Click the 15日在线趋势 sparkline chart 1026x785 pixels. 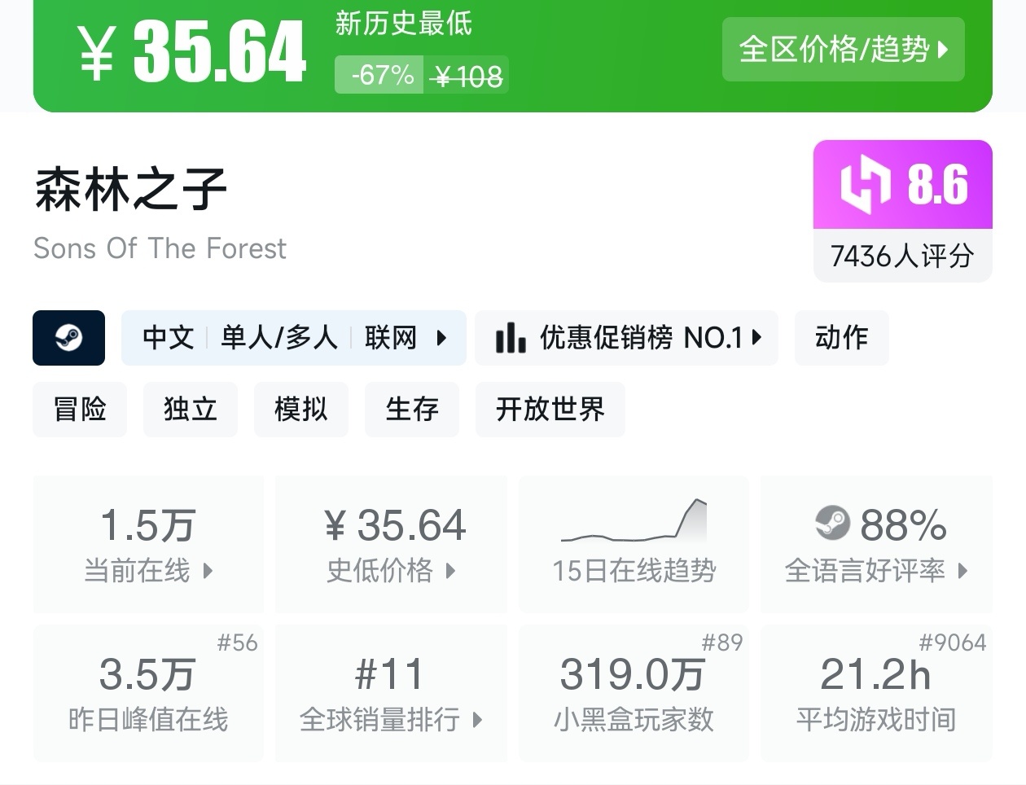pyautogui.click(x=634, y=522)
